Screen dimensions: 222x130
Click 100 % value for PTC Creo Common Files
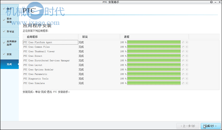[x=123, y=47]
